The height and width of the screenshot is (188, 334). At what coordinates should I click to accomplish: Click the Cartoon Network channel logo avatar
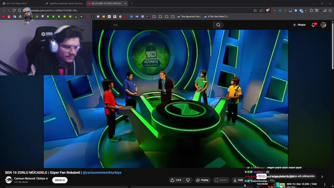coord(9,180)
